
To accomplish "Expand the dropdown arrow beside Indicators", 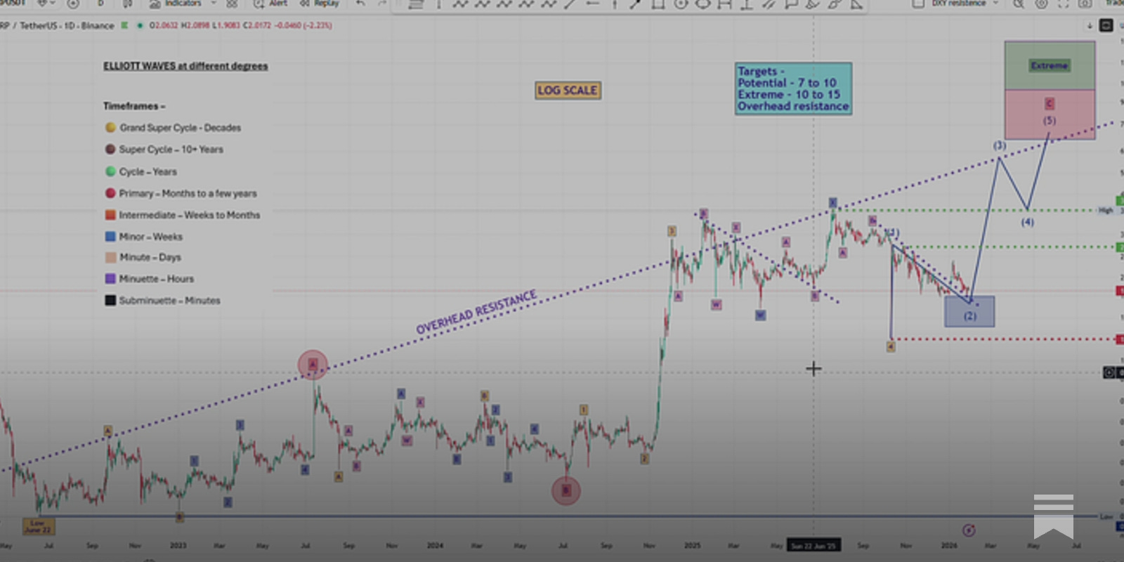I will coord(214,4).
